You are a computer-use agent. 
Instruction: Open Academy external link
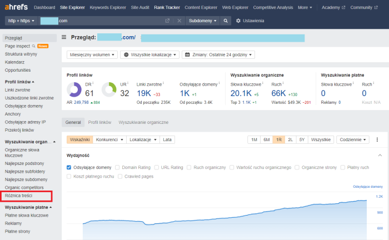333,7
